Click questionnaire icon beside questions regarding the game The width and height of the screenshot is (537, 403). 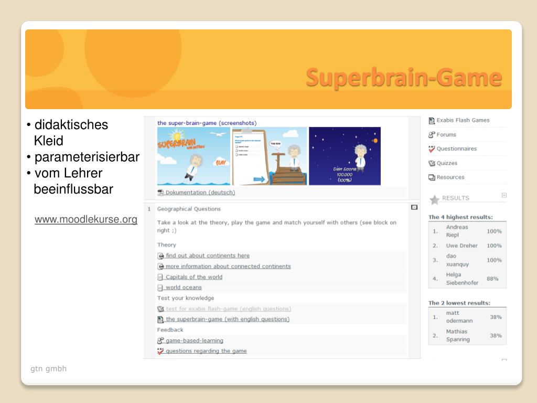click(x=160, y=351)
